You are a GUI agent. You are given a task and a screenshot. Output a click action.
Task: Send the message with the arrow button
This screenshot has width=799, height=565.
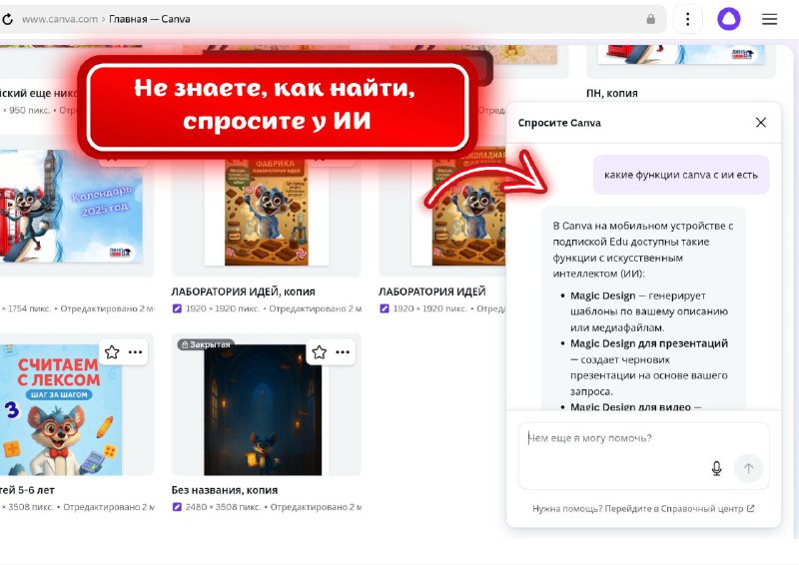pyautogui.click(x=748, y=468)
